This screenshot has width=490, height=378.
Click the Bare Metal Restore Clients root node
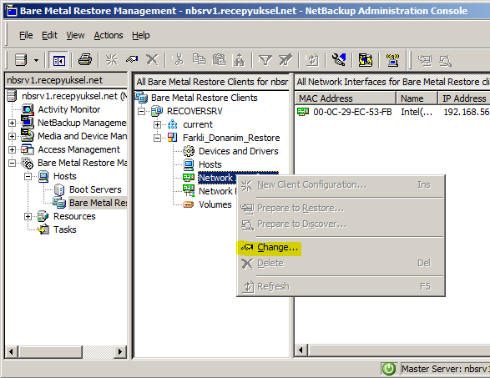pyautogui.click(x=204, y=98)
